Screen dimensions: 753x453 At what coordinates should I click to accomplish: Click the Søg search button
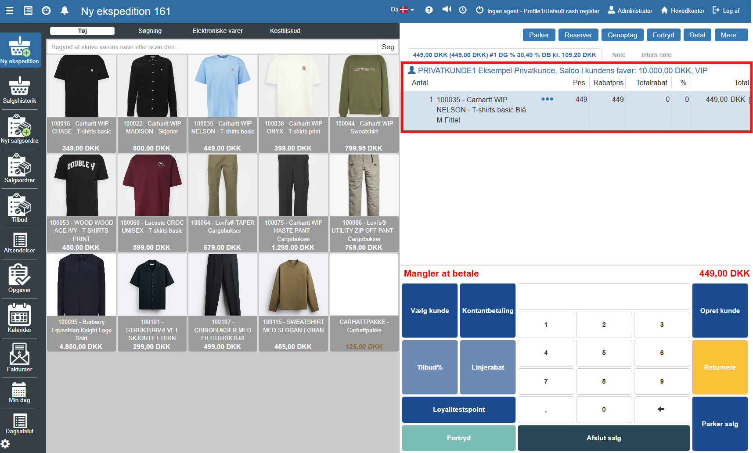(388, 47)
